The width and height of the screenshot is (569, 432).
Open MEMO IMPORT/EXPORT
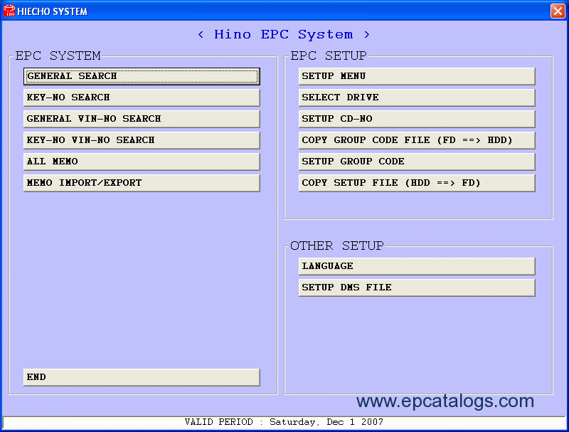142,183
